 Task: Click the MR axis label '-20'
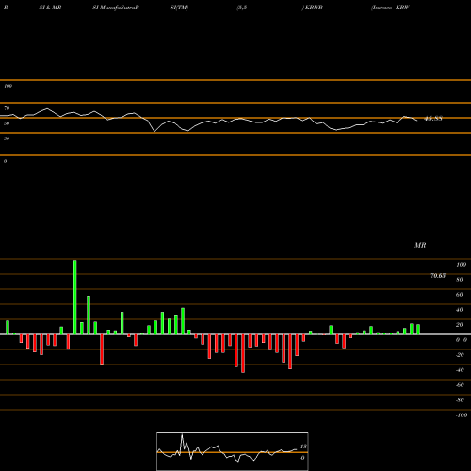pyautogui.click(x=460, y=355)
